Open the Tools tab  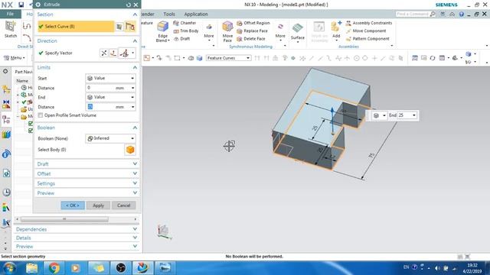[169, 15]
